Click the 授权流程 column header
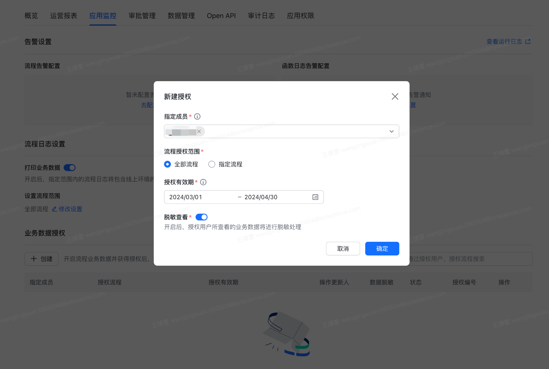Image resolution: width=549 pixels, height=369 pixels. pyautogui.click(x=110, y=282)
